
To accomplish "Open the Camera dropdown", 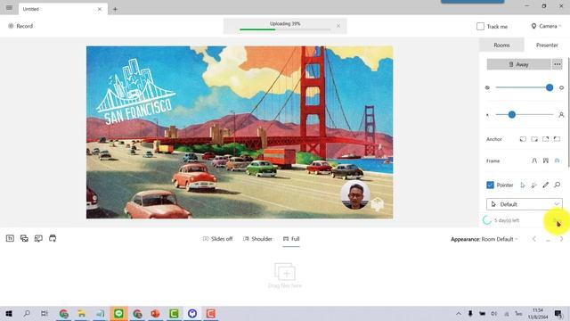I will [546, 26].
